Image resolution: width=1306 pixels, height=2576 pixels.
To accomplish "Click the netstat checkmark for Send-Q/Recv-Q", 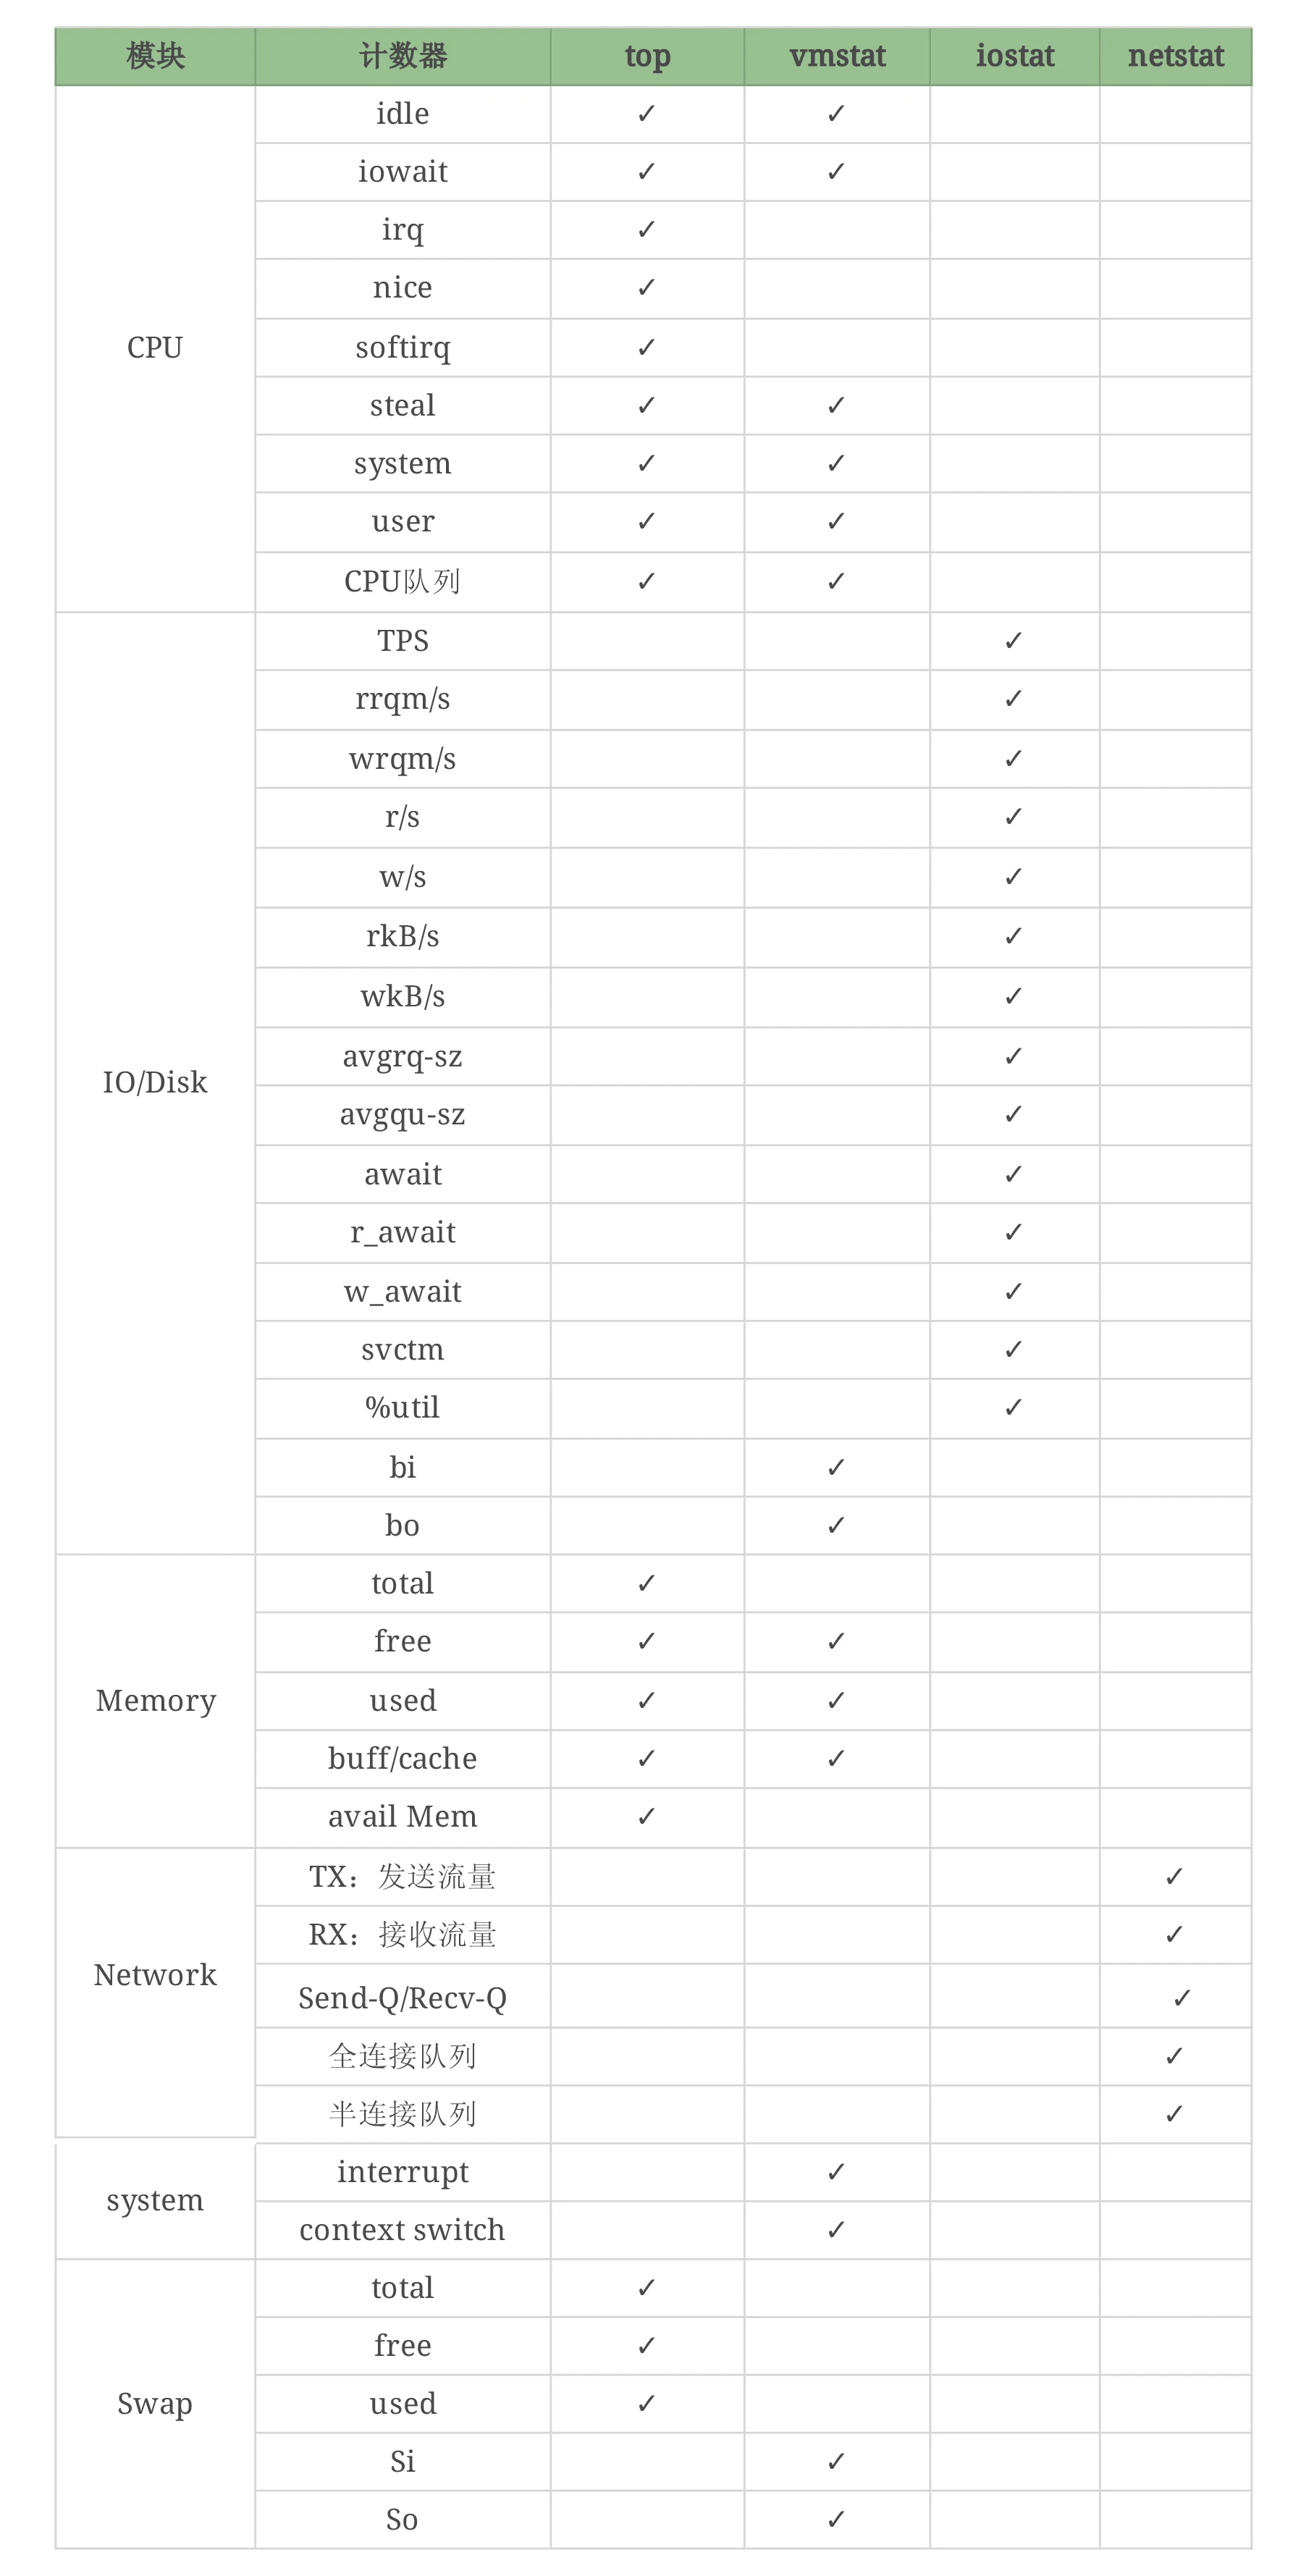I will click(1182, 1997).
